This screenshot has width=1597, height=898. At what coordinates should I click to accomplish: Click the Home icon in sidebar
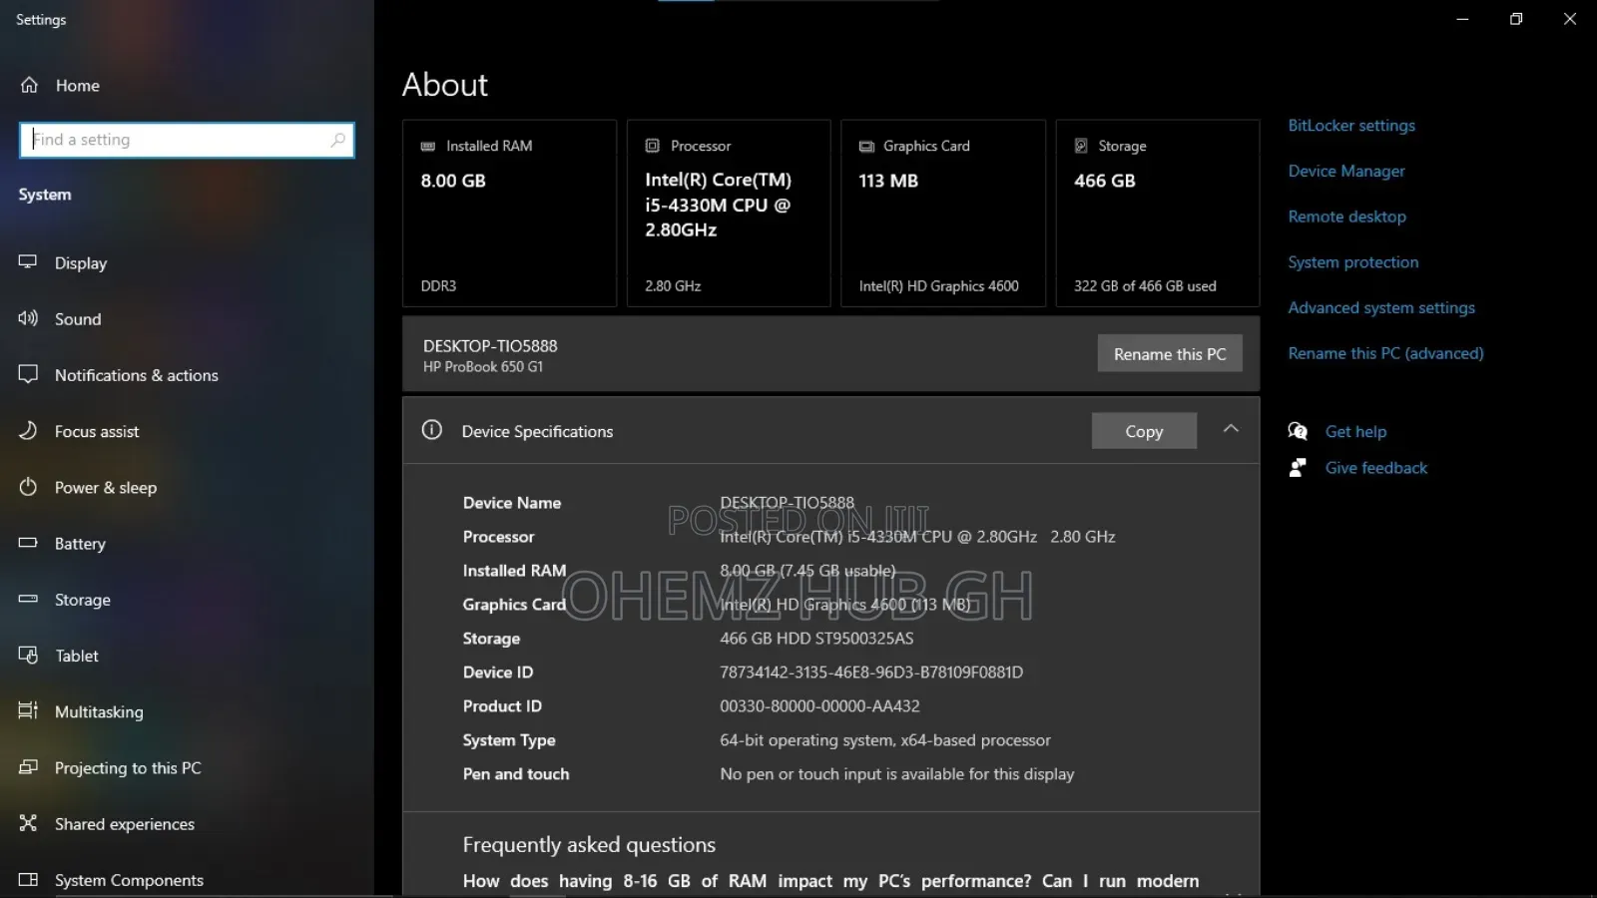(x=30, y=85)
